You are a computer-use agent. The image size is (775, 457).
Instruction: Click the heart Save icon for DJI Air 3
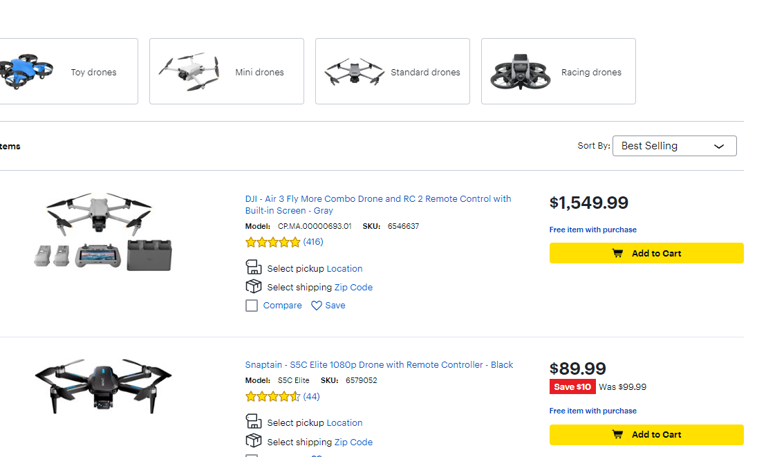317,306
